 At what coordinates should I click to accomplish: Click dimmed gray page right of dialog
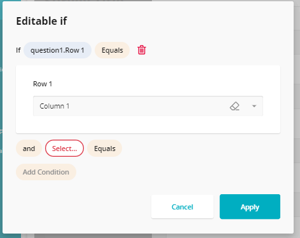(297, 127)
